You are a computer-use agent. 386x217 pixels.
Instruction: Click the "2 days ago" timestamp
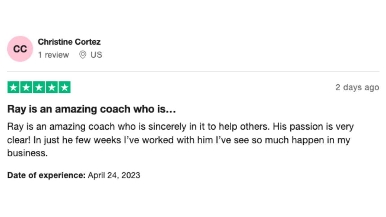[357, 87]
